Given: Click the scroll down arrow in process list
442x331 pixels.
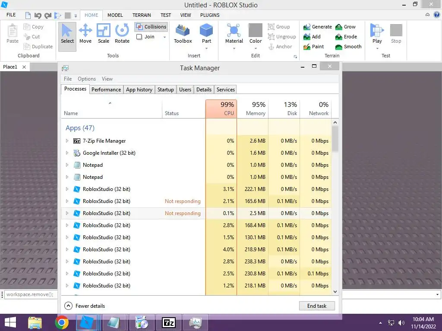Looking at the screenshot, I should 335,292.
